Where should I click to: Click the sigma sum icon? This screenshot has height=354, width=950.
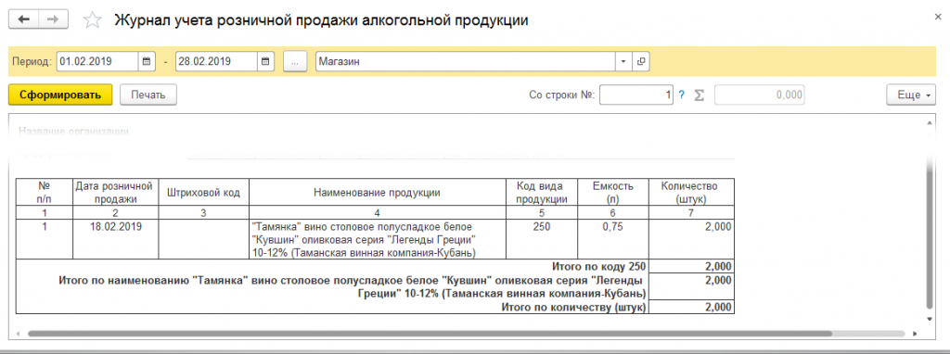[700, 95]
